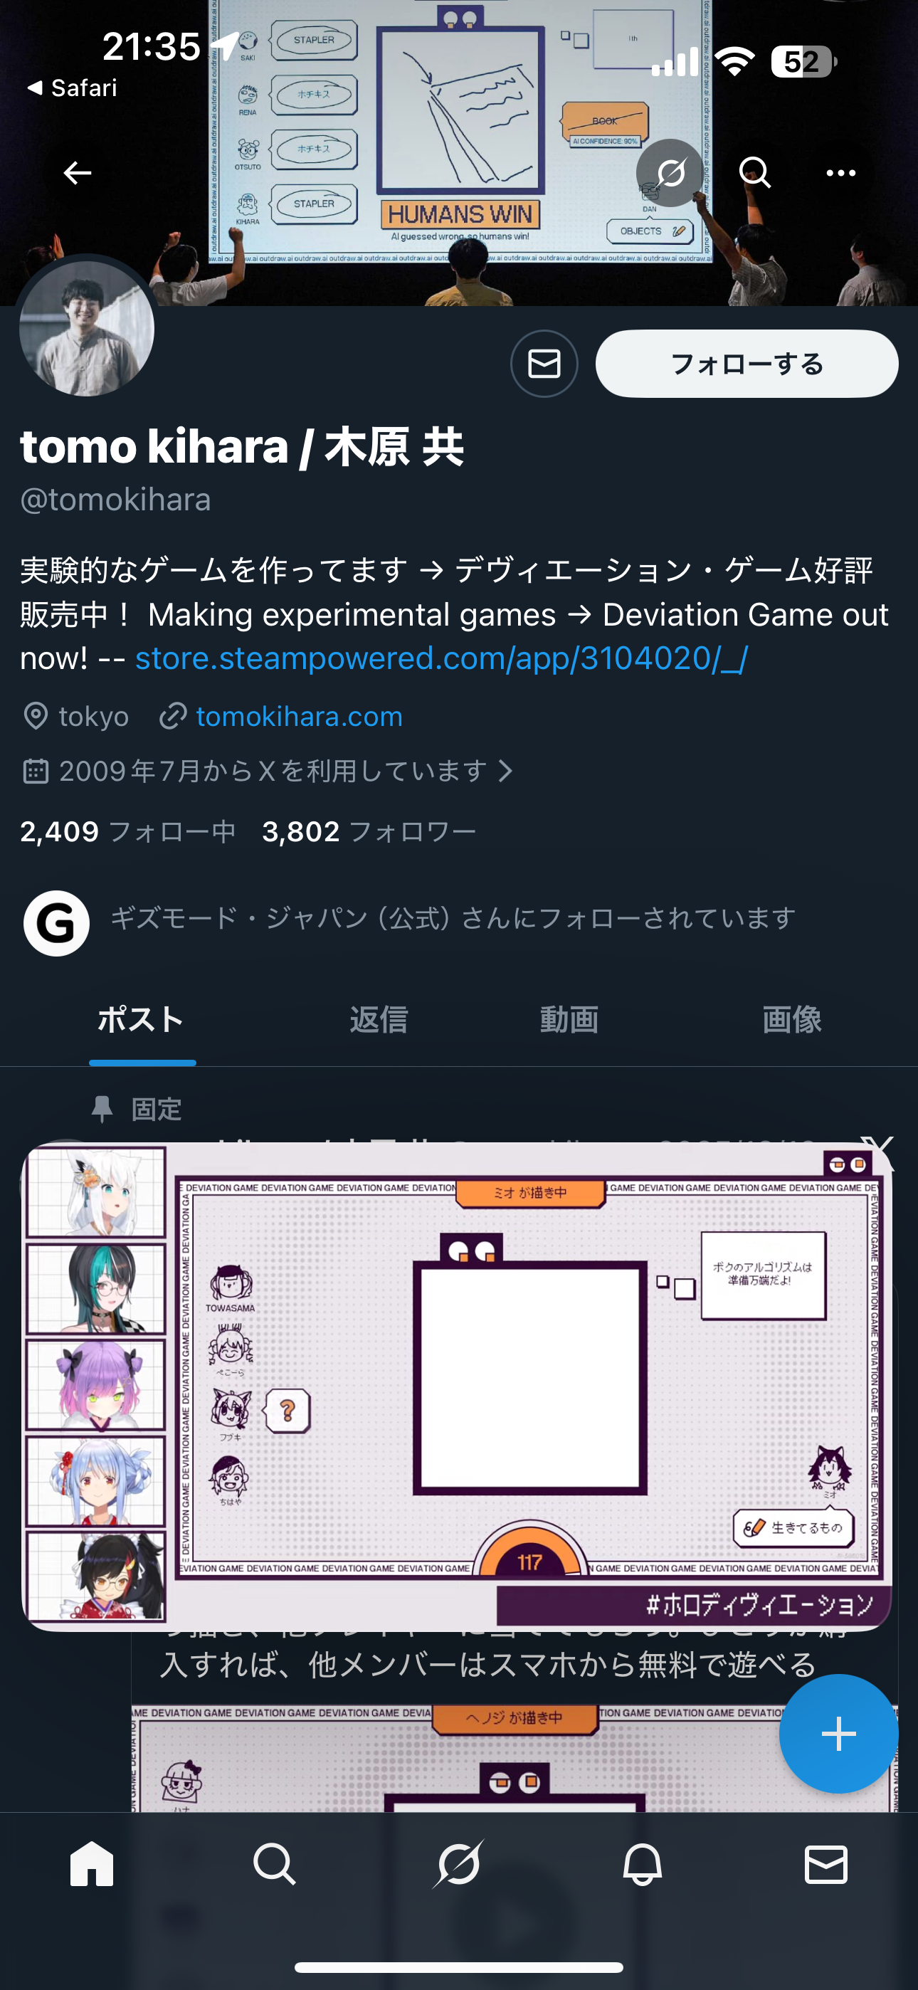Open Grok icon on the header image
Screen dimensions: 918x1990
[x=670, y=173]
